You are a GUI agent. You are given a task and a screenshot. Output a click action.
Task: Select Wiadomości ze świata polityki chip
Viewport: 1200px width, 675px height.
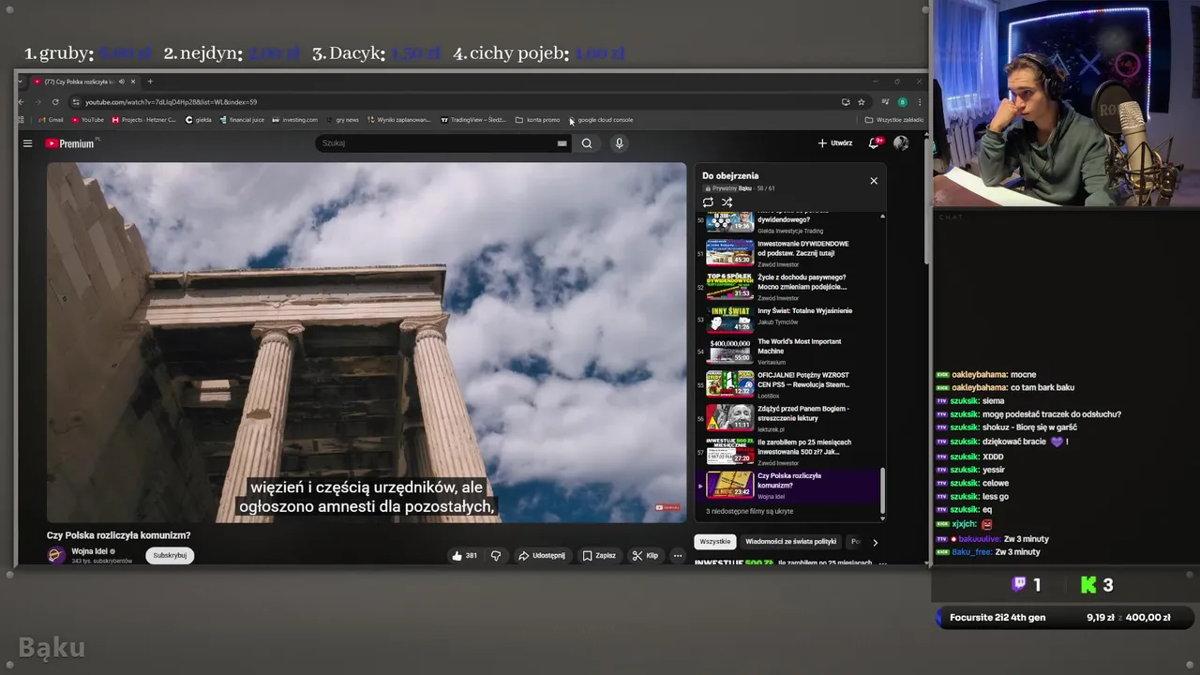(790, 542)
